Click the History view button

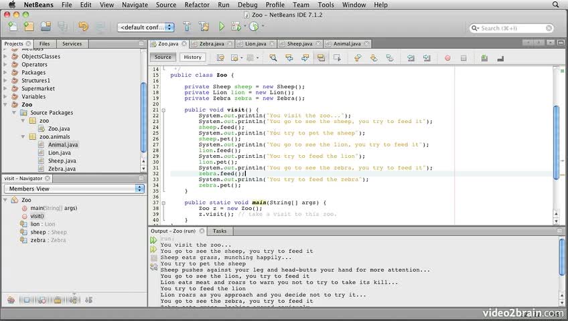(192, 58)
